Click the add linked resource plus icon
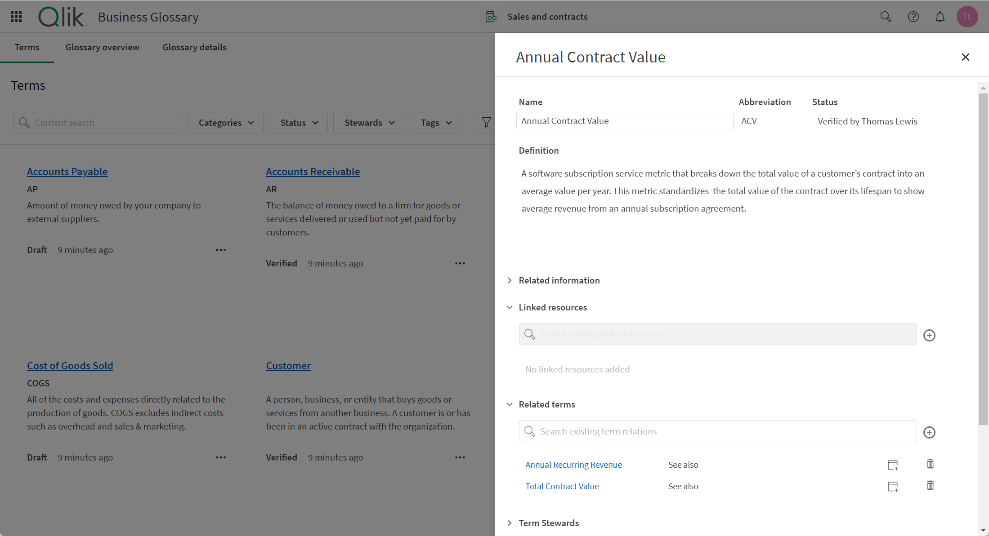The image size is (989, 536). pyautogui.click(x=930, y=335)
